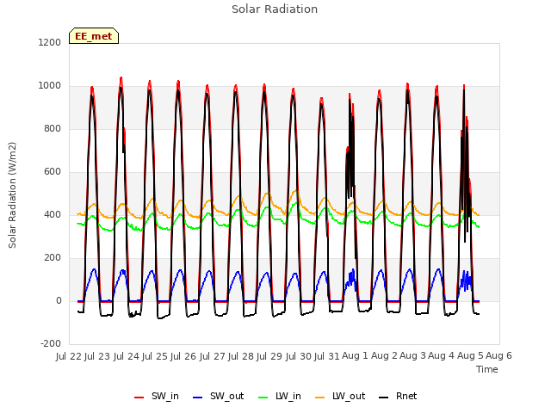
Task: Click the Jul 31 x-axis date label
Action: tap(327, 356)
